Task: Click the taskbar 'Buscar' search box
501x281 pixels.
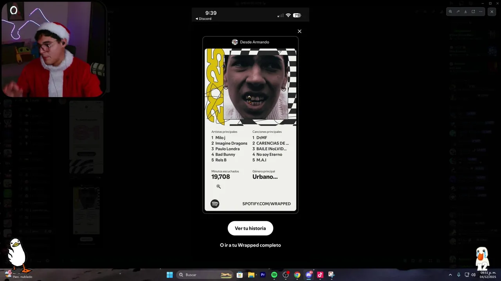Action: (204, 275)
